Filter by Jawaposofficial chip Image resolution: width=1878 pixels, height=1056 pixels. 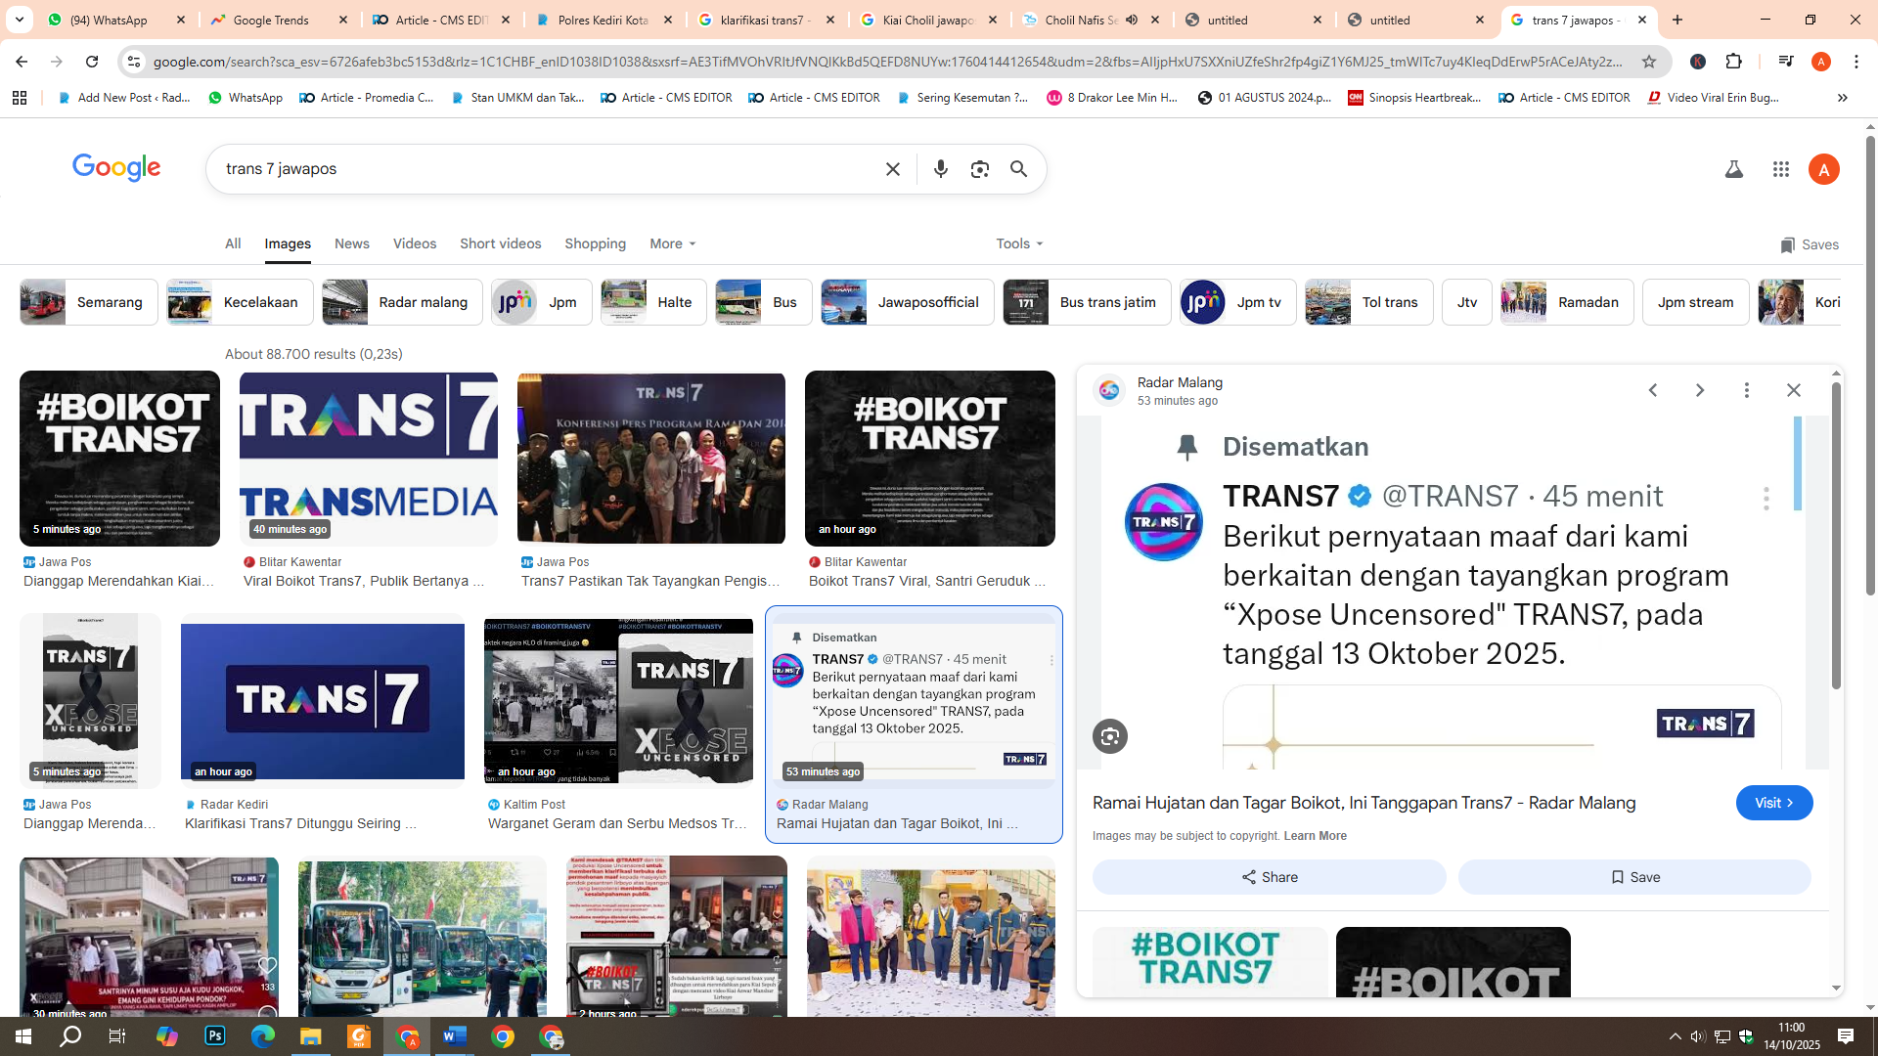(908, 302)
